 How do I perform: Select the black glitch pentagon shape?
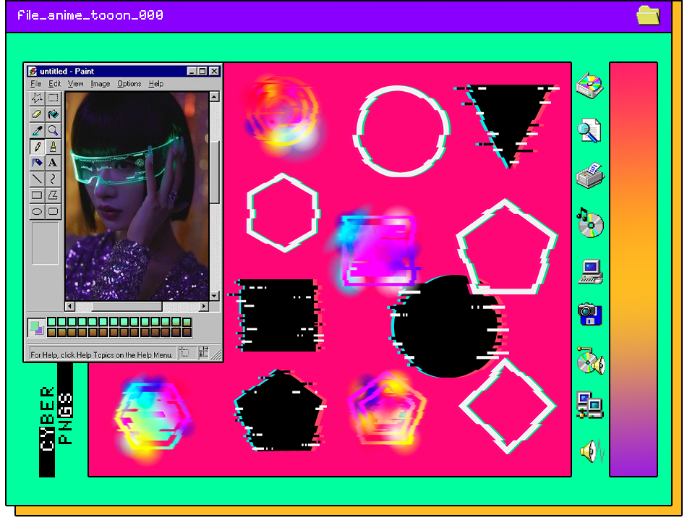click(281, 412)
